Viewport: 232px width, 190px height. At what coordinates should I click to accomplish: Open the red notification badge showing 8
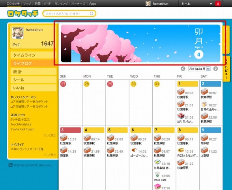pyautogui.click(x=218, y=4)
